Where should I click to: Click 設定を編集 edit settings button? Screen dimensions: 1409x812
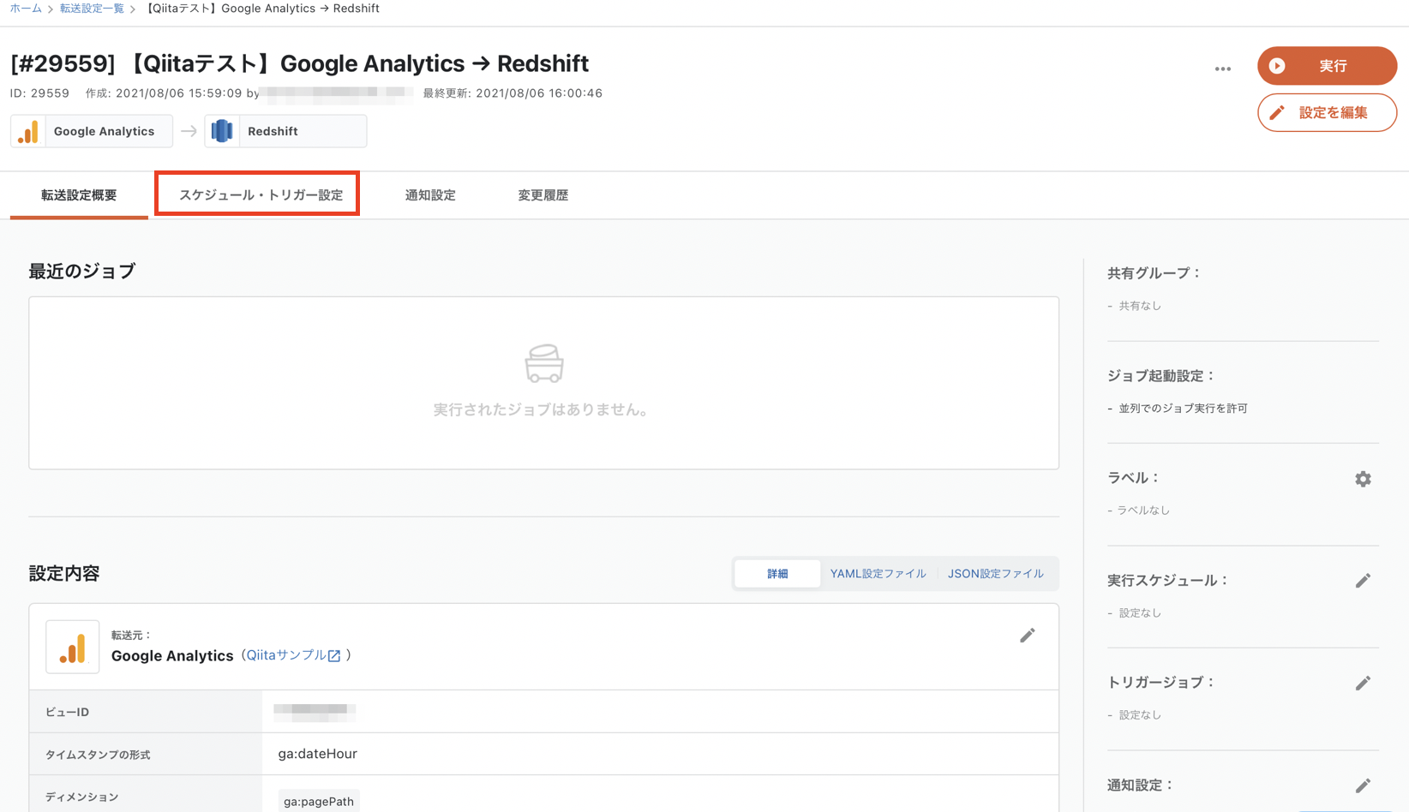(x=1327, y=112)
